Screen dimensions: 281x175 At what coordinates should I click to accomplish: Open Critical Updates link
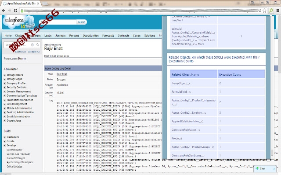14,167
